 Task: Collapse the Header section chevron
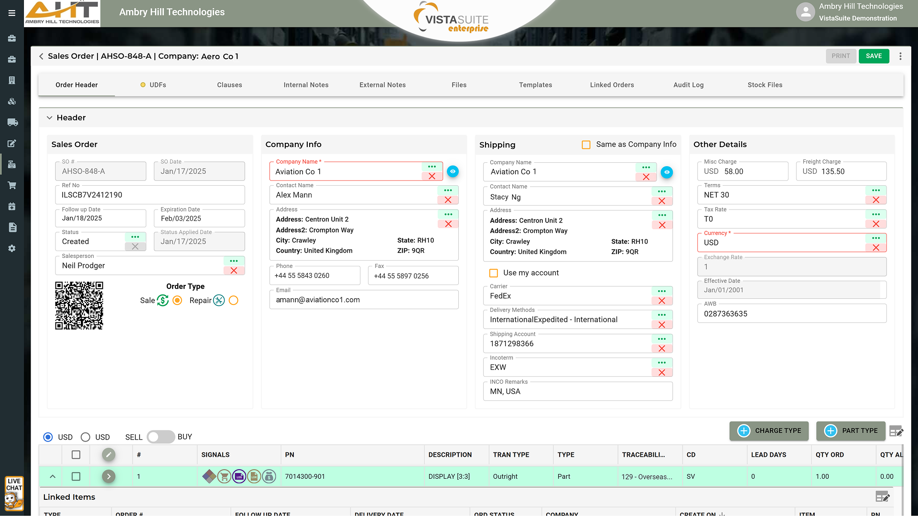(x=49, y=118)
